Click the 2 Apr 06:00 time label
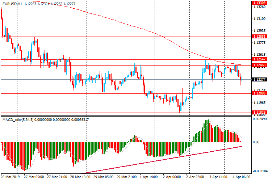This screenshot has height=181, width=268. pyautogui.click(x=172, y=177)
